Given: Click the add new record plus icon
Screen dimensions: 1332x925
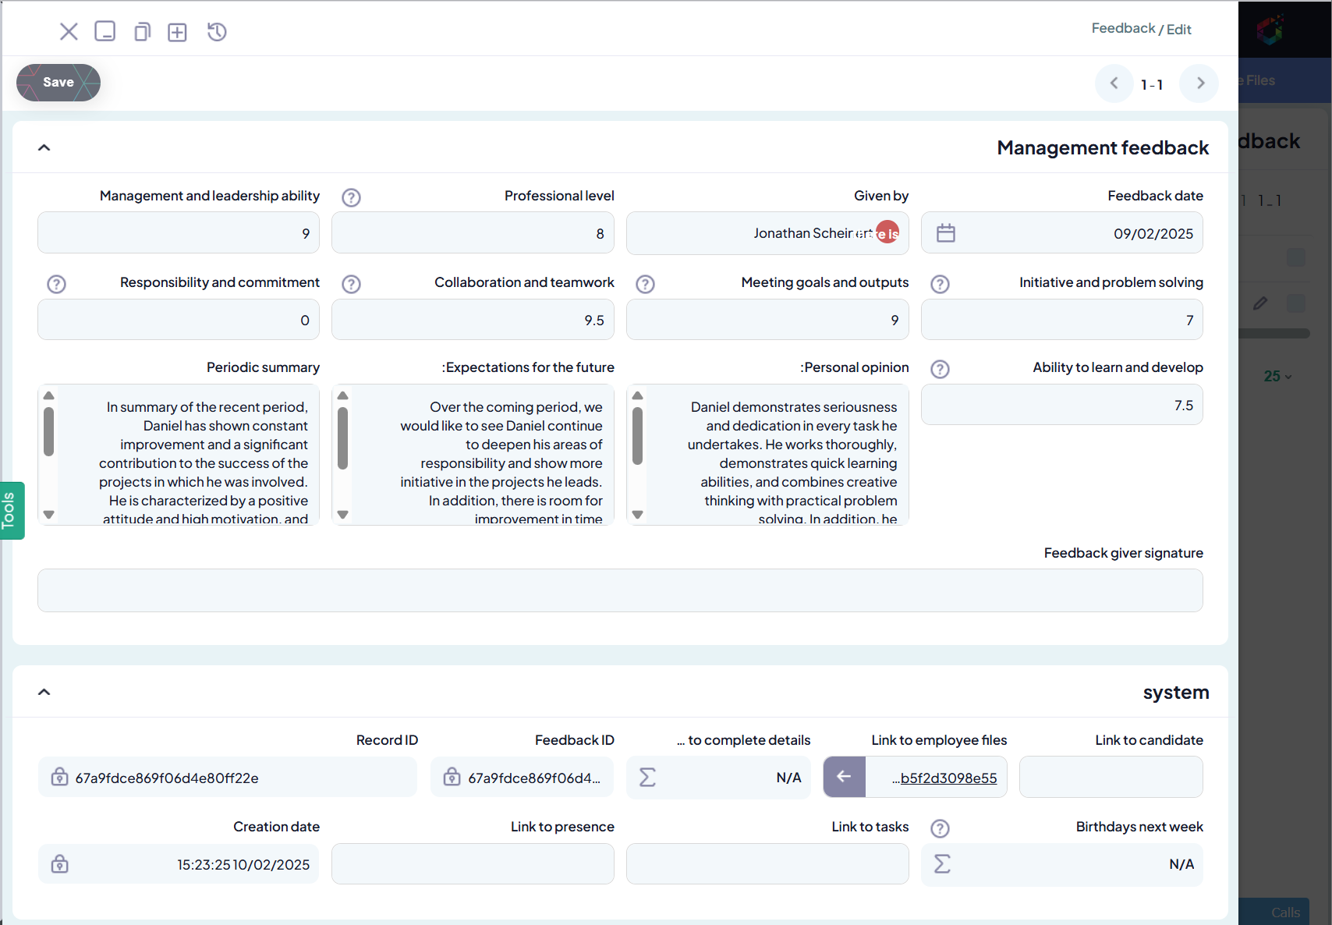Looking at the screenshot, I should click(178, 32).
